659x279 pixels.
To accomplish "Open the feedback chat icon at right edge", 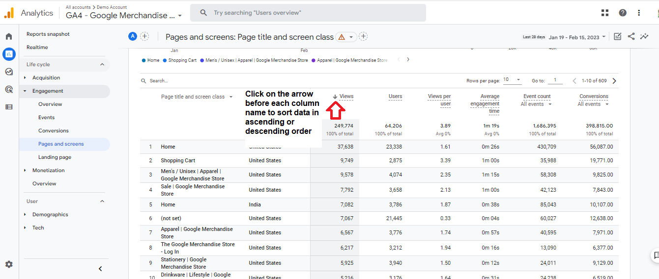I will (x=655, y=255).
